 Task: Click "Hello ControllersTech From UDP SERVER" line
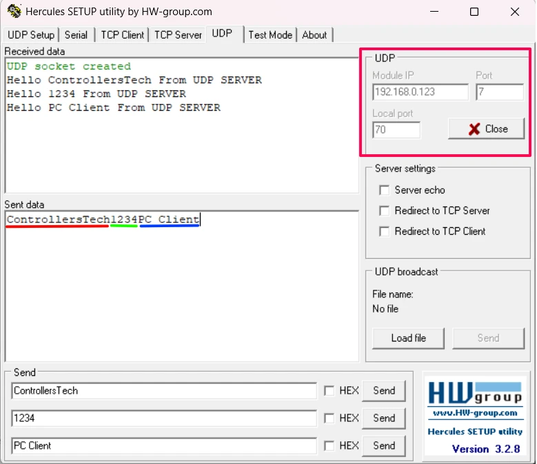(134, 80)
